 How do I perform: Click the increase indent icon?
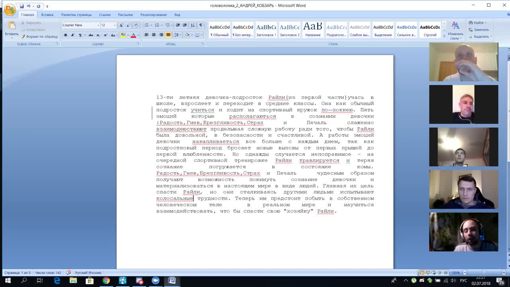point(184,25)
